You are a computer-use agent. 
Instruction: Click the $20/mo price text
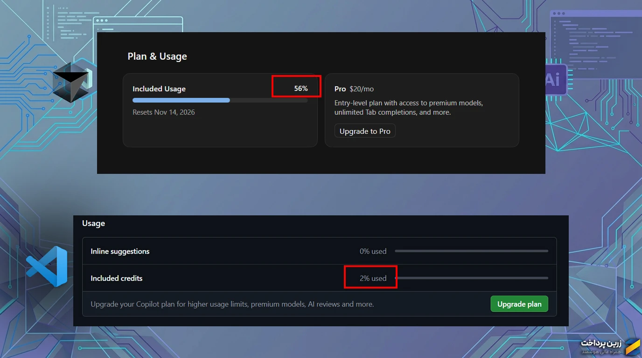point(362,89)
